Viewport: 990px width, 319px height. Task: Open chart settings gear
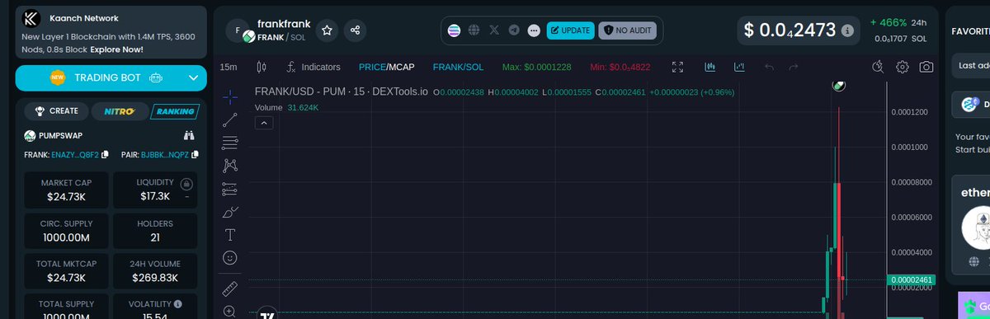click(x=903, y=67)
